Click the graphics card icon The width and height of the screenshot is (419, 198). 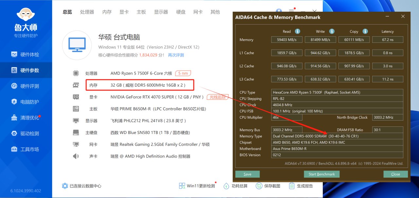point(76,97)
